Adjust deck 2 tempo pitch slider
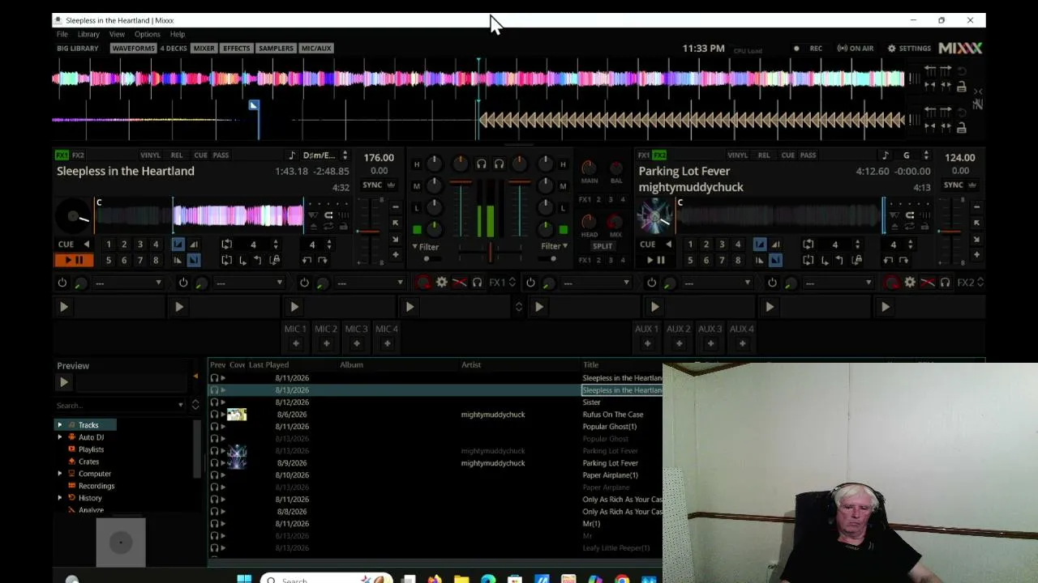This screenshot has height=583, width=1038. pyautogui.click(x=950, y=232)
